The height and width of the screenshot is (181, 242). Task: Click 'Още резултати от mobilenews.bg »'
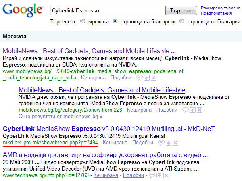[x=60, y=117]
